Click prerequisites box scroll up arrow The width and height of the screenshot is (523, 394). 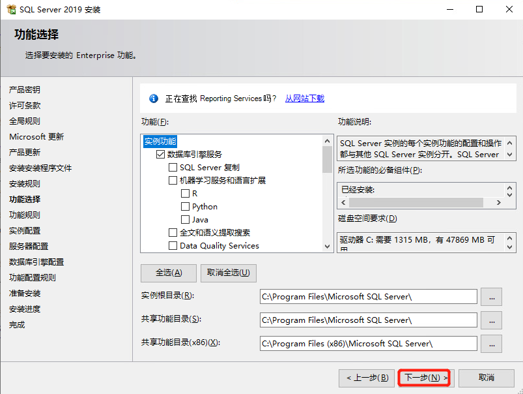click(x=509, y=188)
